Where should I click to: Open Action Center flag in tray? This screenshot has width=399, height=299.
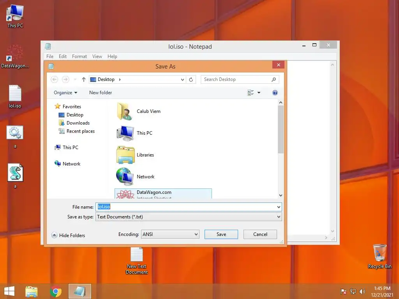point(343,291)
